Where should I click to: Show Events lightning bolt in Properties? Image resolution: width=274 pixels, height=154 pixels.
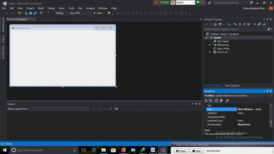[x=221, y=101]
